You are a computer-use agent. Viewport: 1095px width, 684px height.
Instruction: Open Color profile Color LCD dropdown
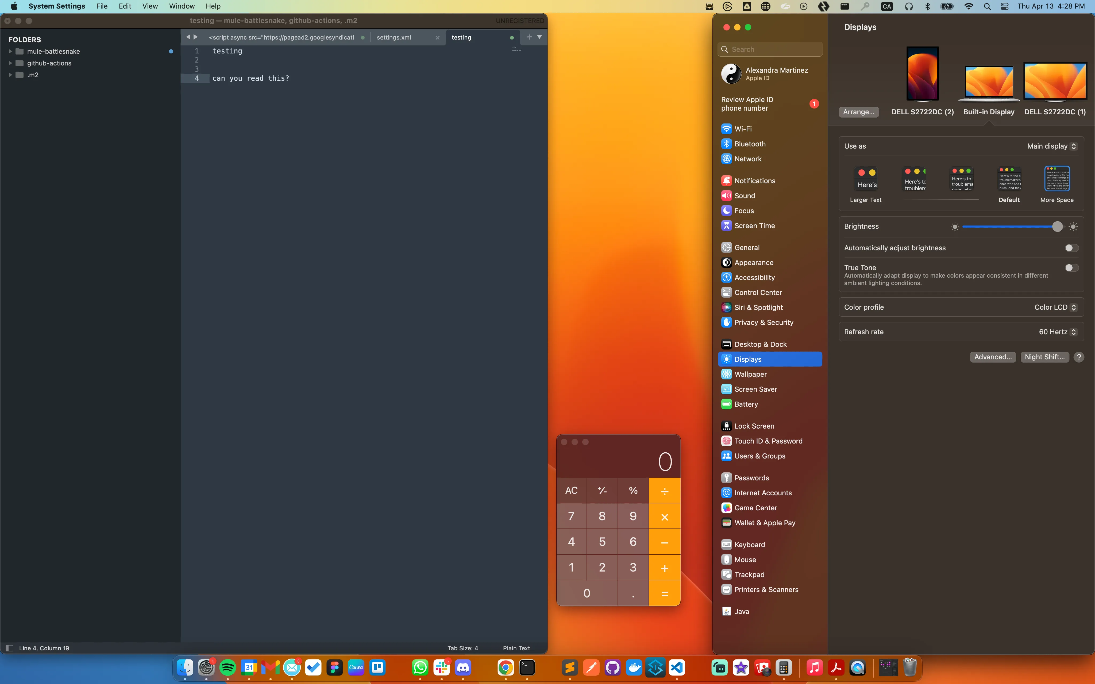coord(1056,307)
